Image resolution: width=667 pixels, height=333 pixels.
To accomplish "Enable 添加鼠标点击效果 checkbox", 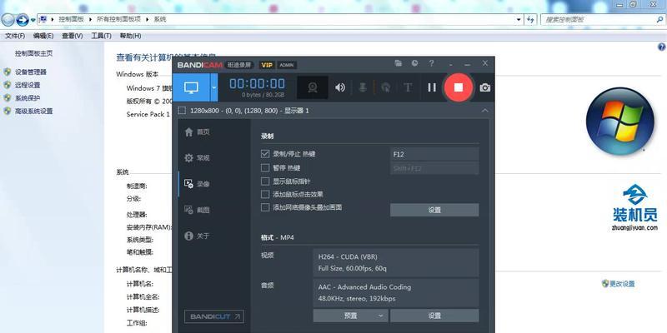I will point(265,195).
